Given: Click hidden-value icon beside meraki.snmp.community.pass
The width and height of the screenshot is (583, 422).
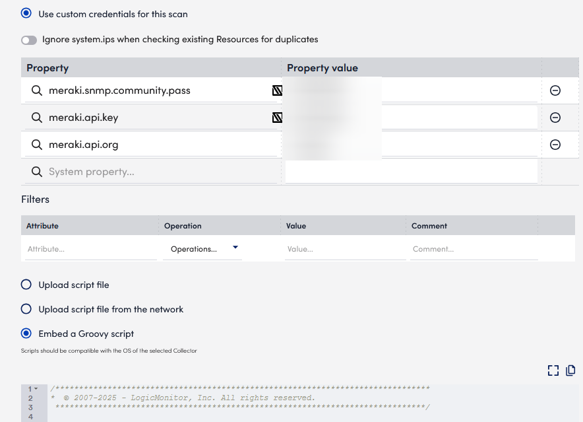Looking at the screenshot, I should point(277,90).
